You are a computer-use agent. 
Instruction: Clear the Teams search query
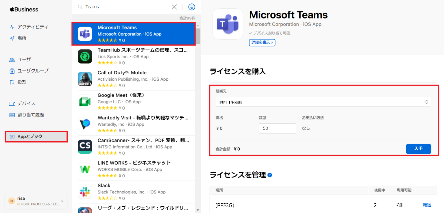174,7
